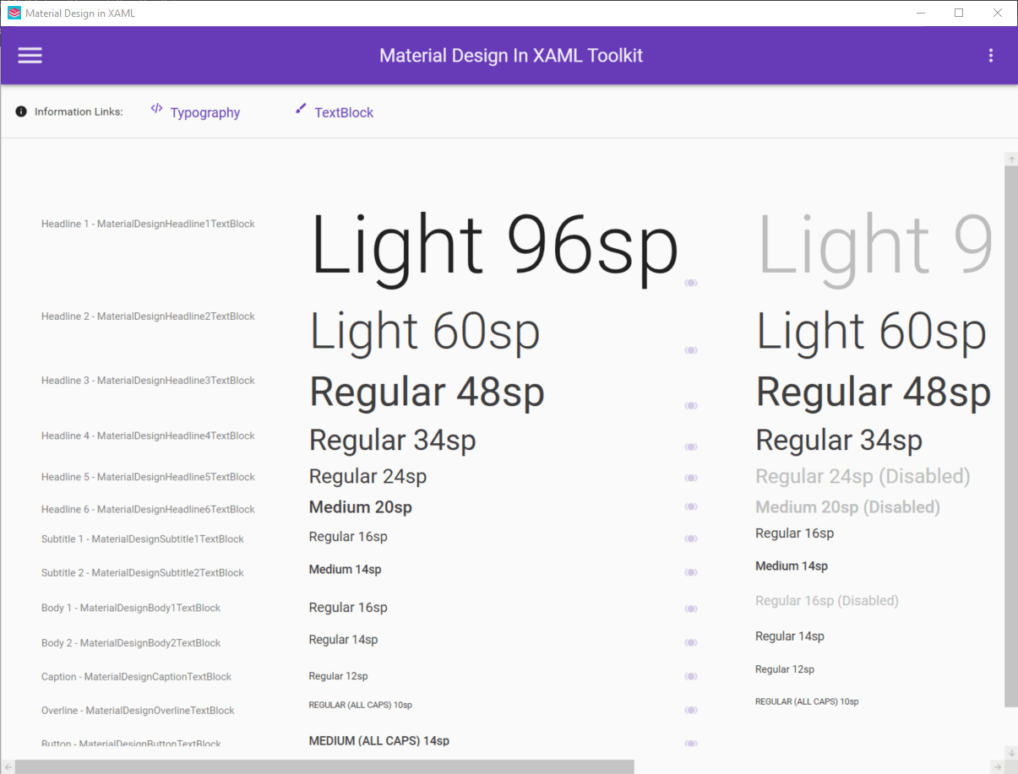
Task: Click the horizontal scrollbar thumb
Action: click(324, 766)
